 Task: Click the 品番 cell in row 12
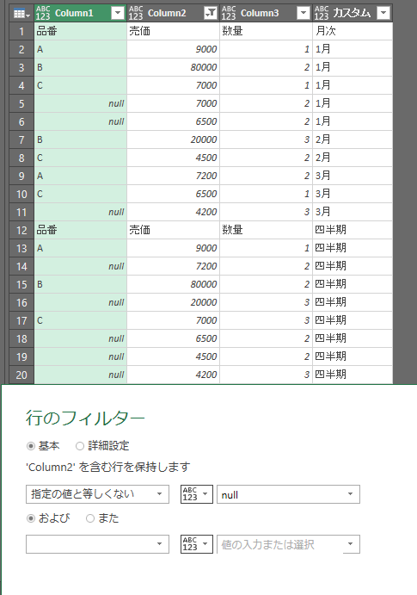(80, 230)
